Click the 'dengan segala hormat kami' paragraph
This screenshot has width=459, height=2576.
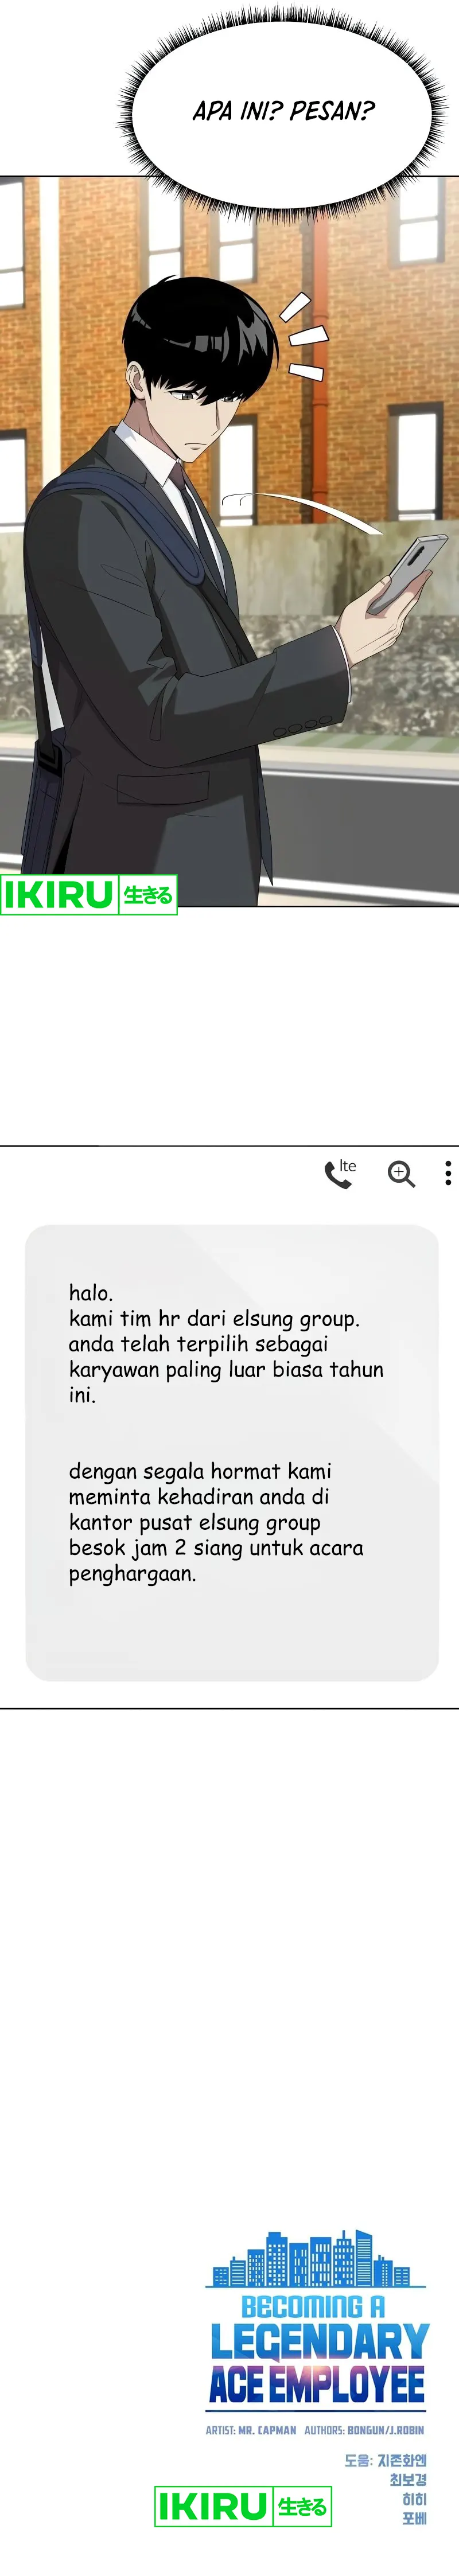(216, 1522)
